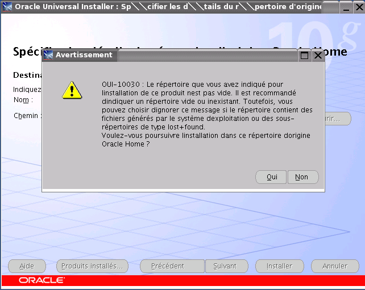Click the Oracle Universal Installer title icon
Screen dimensions: 365x290
point(7,6)
